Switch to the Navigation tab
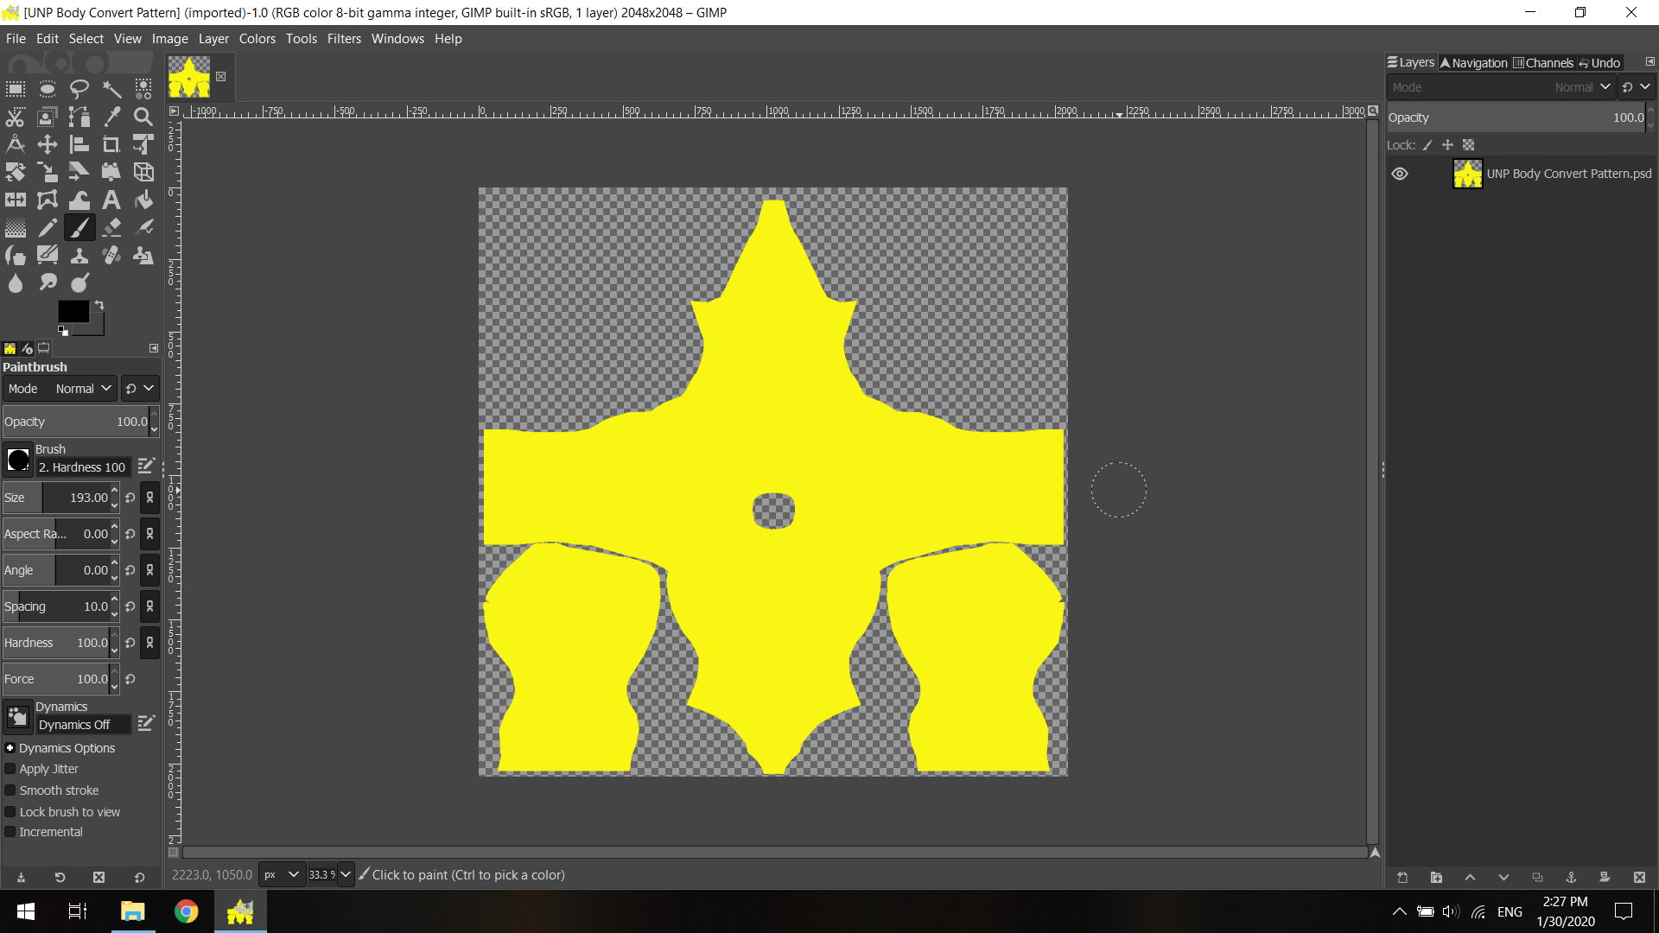The width and height of the screenshot is (1659, 933). pyautogui.click(x=1474, y=63)
